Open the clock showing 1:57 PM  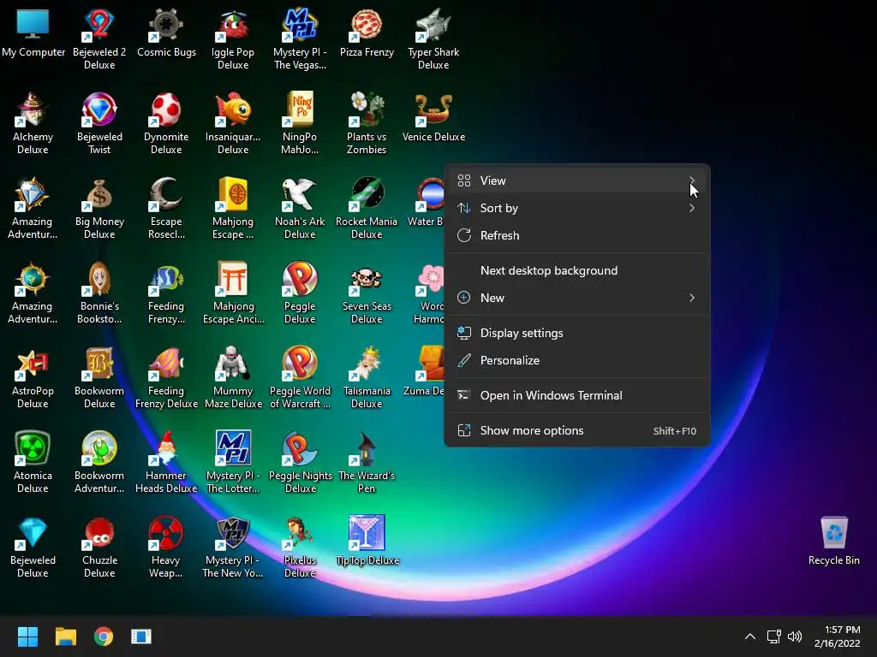(x=838, y=636)
